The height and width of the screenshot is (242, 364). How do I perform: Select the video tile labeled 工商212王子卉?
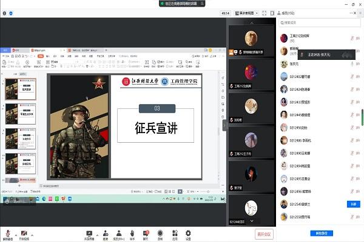tap(251, 142)
